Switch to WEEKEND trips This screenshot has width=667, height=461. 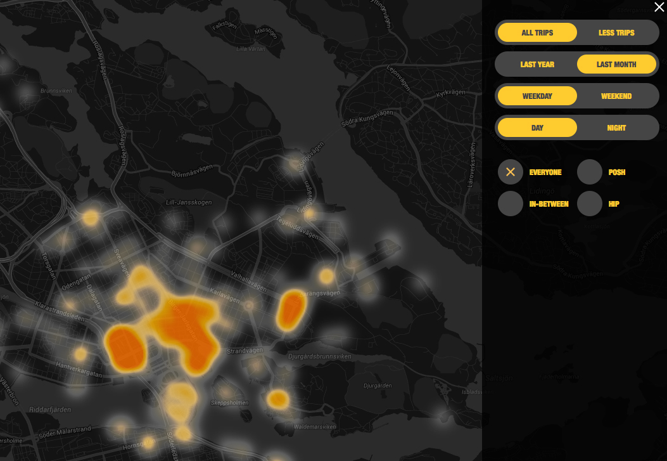coord(616,96)
